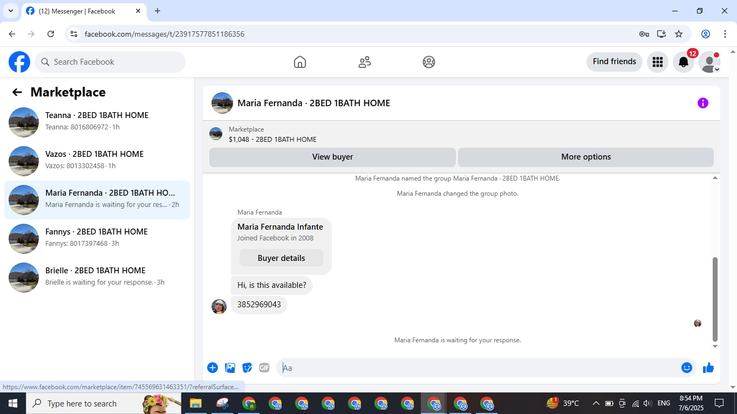737x414 pixels.
Task: Open the Home feed icon
Action: [x=300, y=62]
